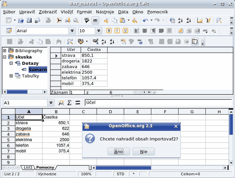Click the Open file icon

point(21,20)
